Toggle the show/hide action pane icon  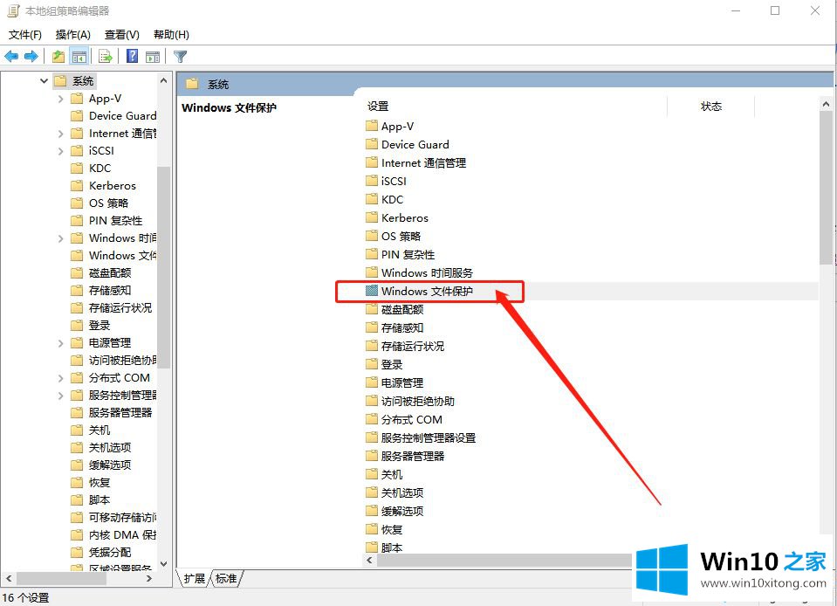(x=153, y=57)
